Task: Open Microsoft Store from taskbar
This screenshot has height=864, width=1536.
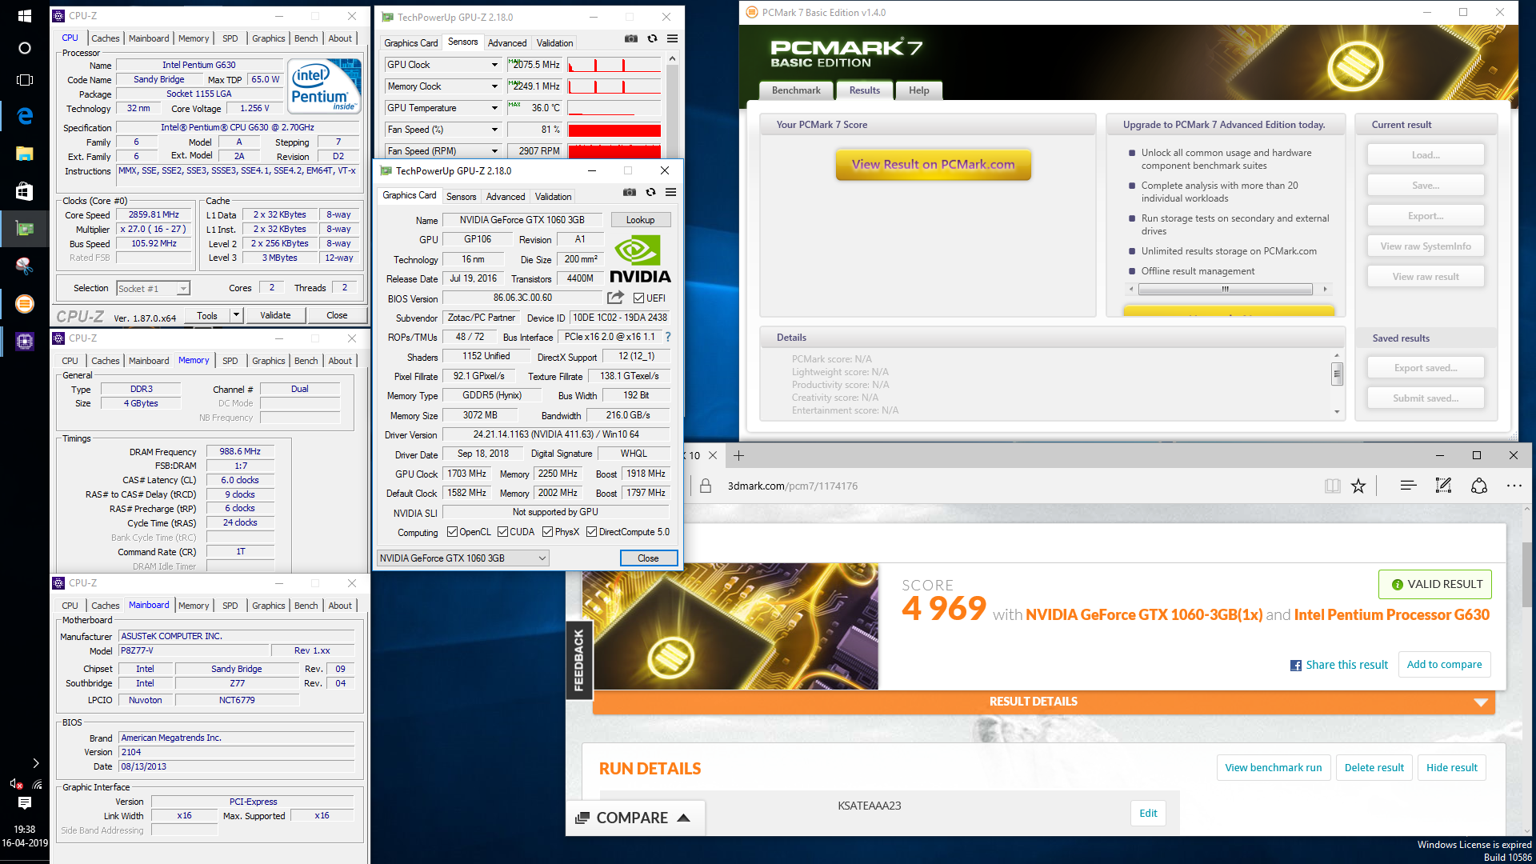Action: tap(24, 191)
